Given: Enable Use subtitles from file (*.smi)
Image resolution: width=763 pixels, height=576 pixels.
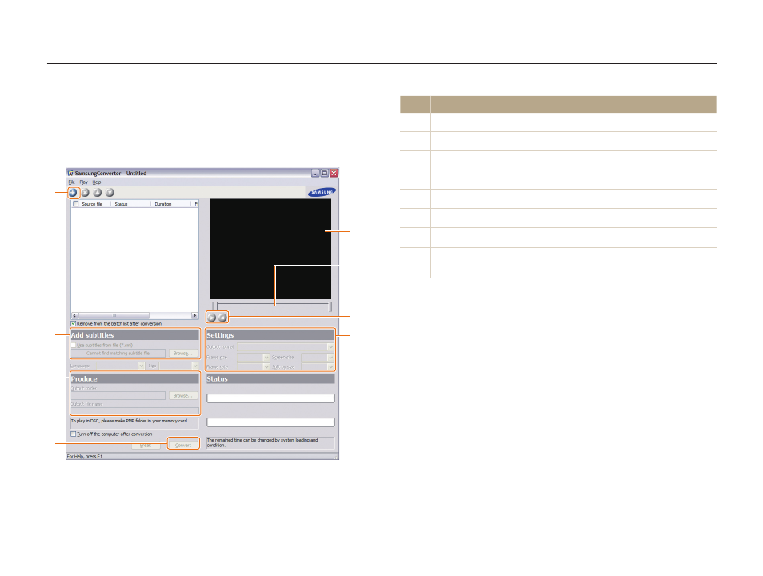Looking at the screenshot, I should coord(74,346).
